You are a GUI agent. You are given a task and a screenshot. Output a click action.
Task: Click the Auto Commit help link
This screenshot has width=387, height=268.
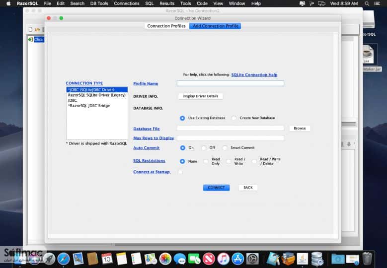tap(147, 148)
